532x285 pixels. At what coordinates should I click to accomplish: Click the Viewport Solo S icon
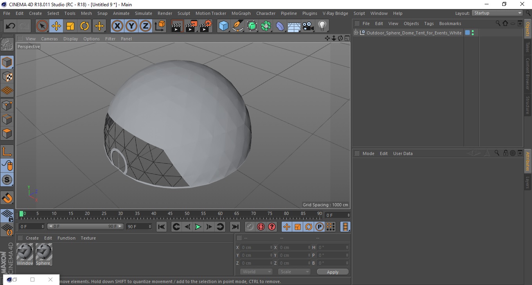point(7,180)
